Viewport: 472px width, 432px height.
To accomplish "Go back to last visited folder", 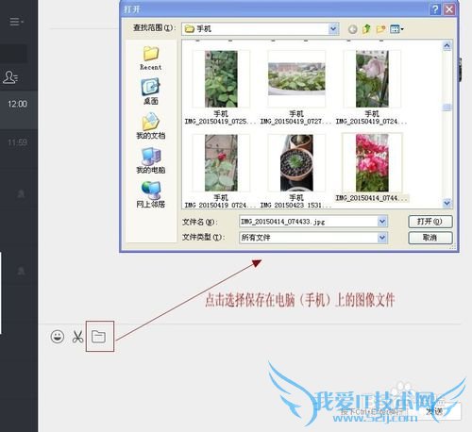I will pyautogui.click(x=353, y=29).
